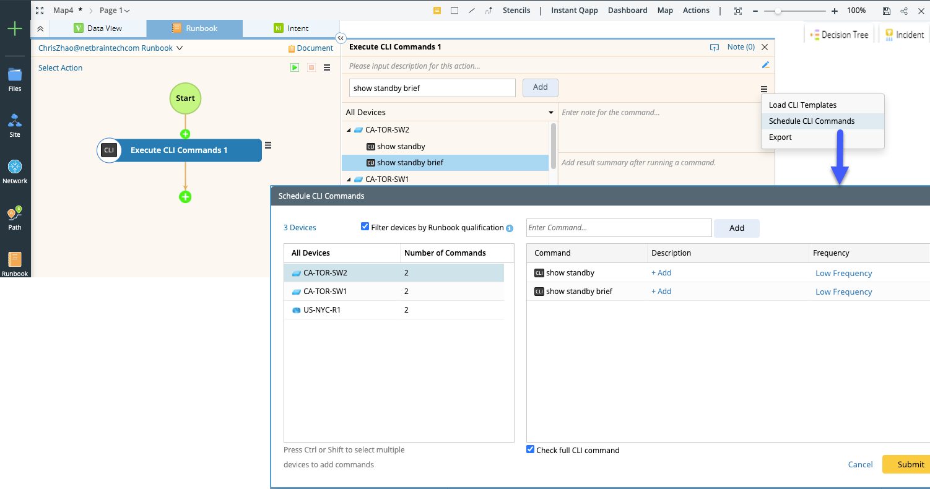Add a node with bottom green plus
The width and height of the screenshot is (930, 489).
(185, 197)
